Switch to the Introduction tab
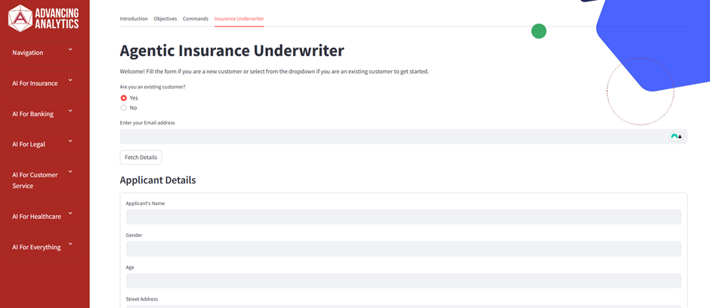 (134, 19)
